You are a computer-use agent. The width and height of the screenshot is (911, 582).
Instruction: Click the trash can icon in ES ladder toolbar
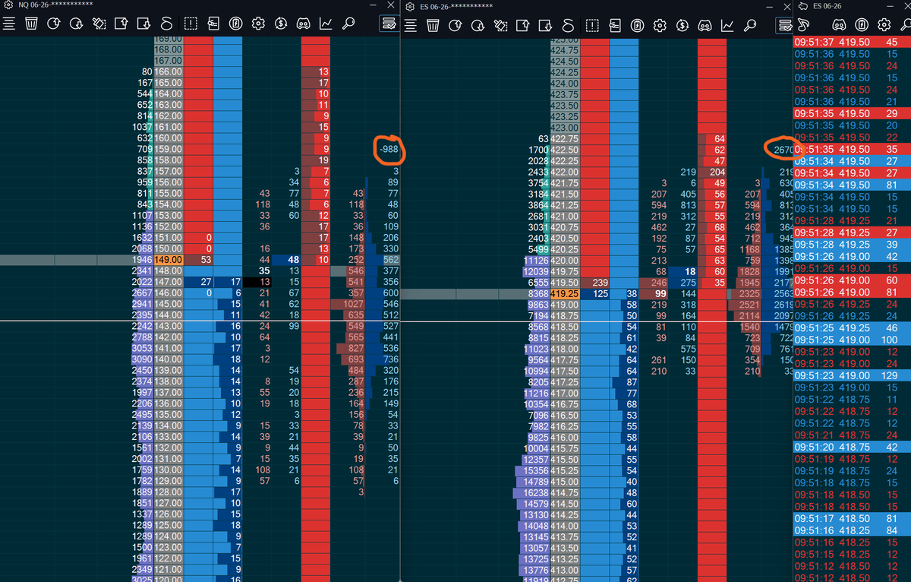[x=433, y=24]
